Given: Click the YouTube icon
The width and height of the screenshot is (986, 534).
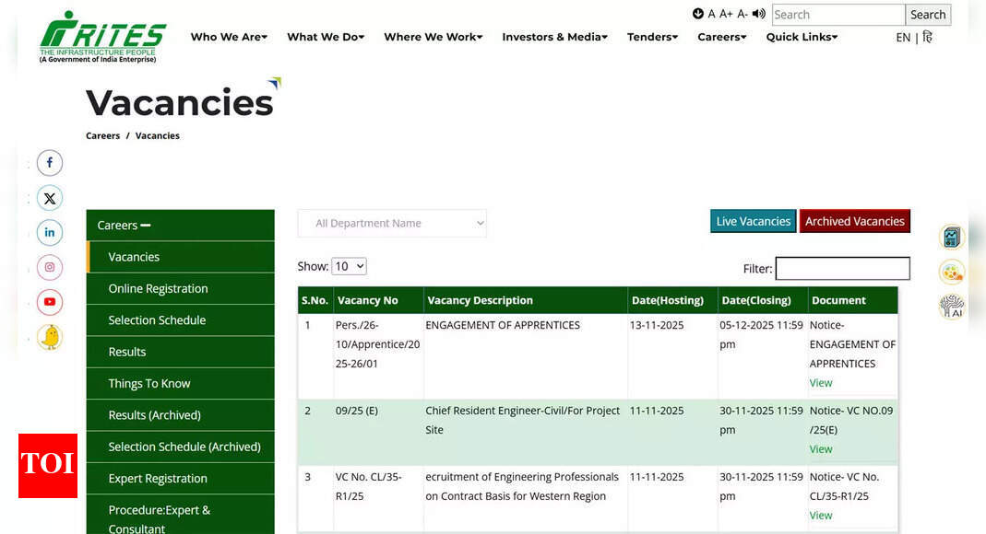Looking at the screenshot, I should [x=50, y=302].
